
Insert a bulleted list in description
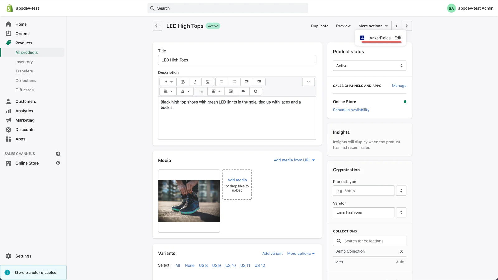pyautogui.click(x=222, y=82)
